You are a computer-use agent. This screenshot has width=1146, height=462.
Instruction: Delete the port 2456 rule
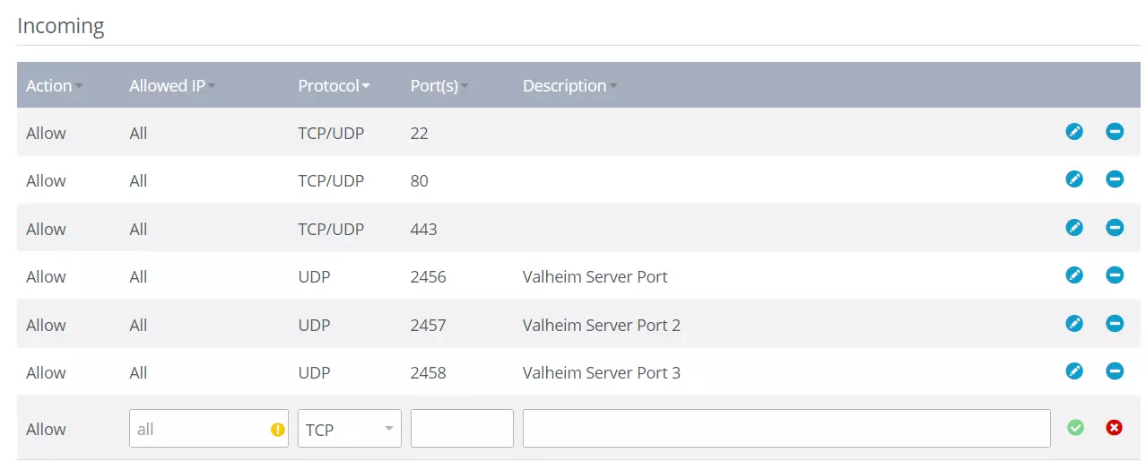pyautogui.click(x=1115, y=275)
